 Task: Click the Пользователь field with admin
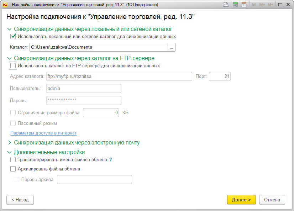click(84, 89)
